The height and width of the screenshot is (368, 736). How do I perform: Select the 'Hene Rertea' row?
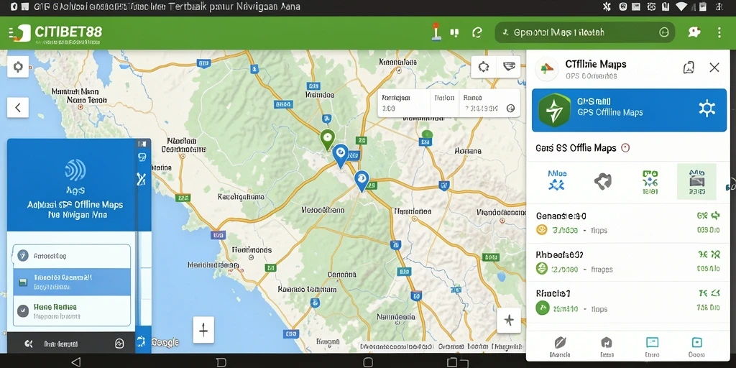pyautogui.click(x=72, y=310)
